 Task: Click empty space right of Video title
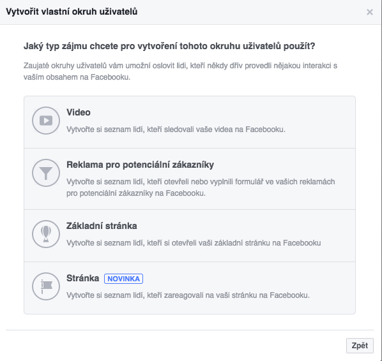tap(219, 112)
